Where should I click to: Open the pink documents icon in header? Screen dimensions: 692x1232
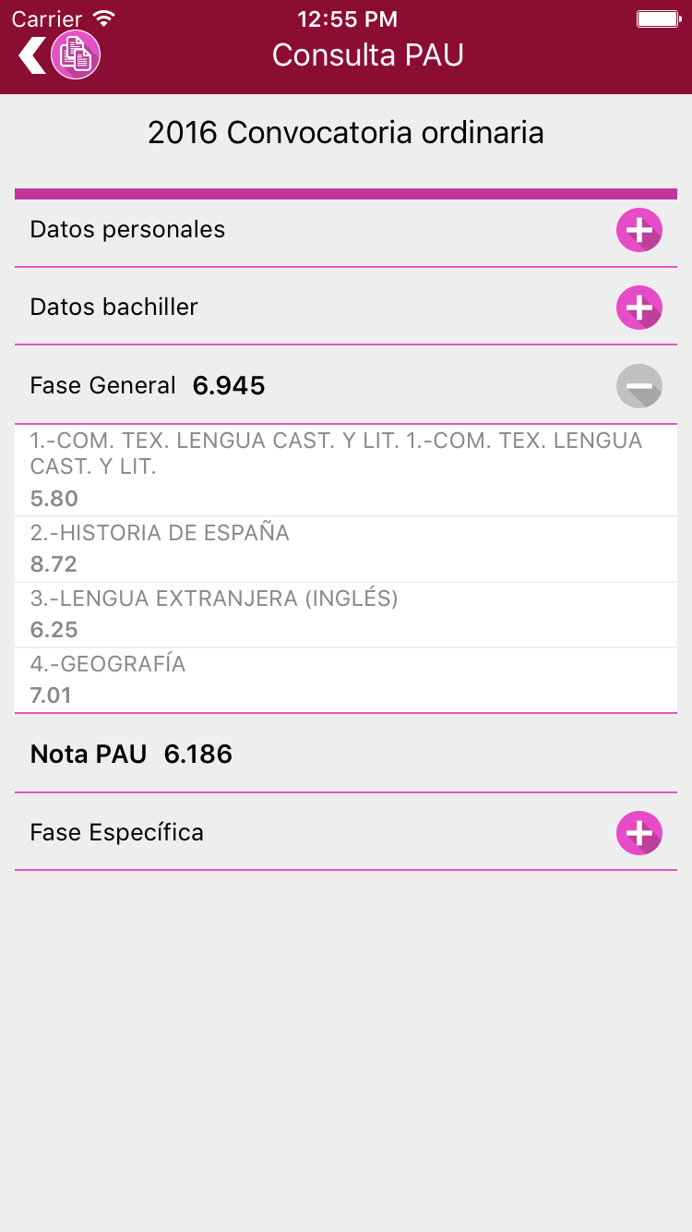76,55
